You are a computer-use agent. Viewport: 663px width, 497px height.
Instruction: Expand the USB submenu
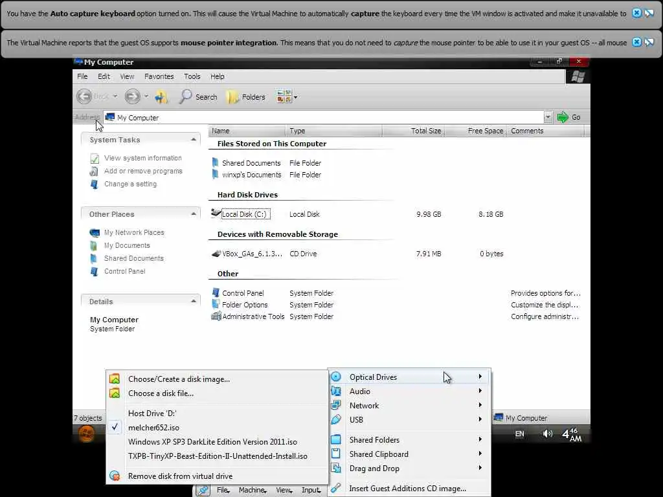409,419
